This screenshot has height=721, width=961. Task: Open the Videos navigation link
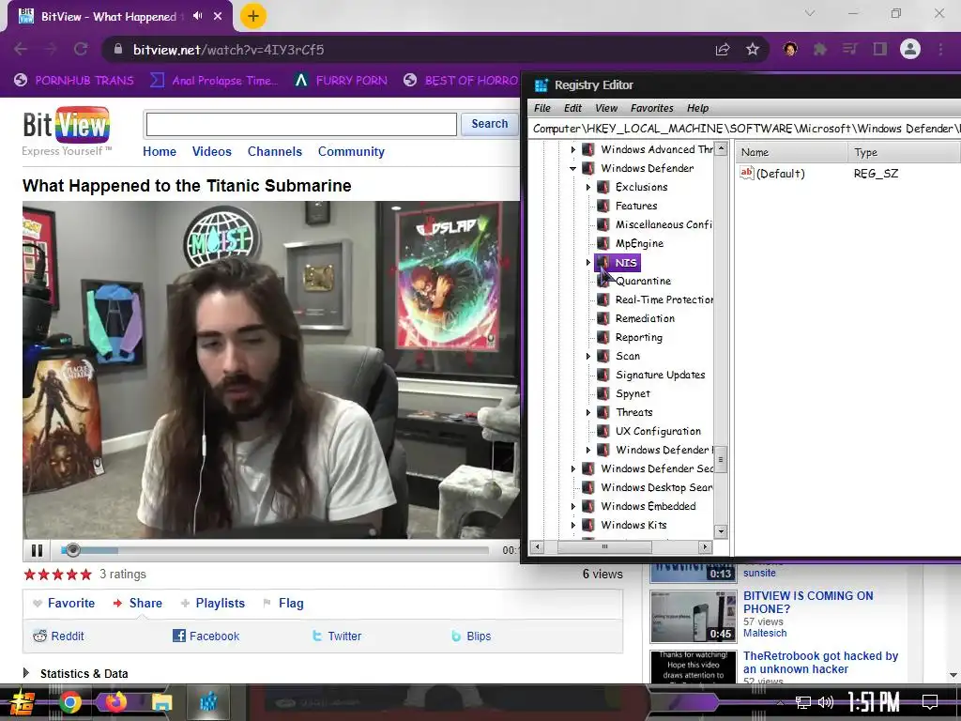click(x=211, y=151)
